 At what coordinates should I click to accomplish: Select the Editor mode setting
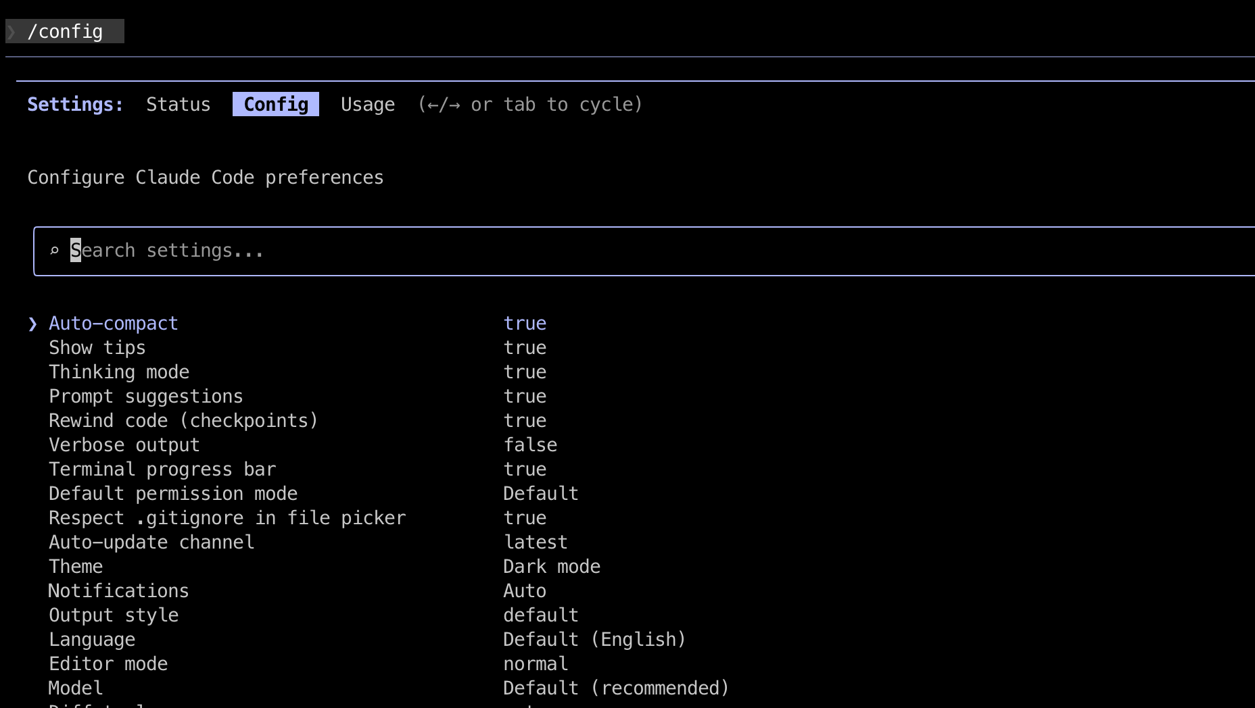click(108, 664)
